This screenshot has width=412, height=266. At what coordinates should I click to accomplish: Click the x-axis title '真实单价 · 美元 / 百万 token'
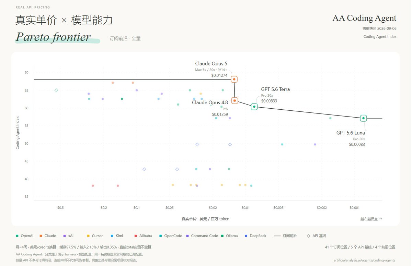point(205,219)
